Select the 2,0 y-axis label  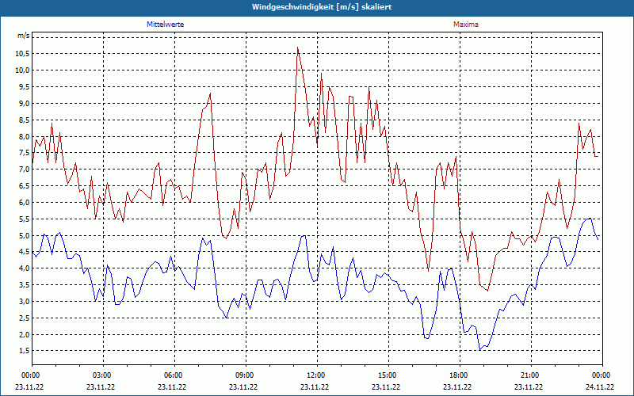click(x=24, y=334)
